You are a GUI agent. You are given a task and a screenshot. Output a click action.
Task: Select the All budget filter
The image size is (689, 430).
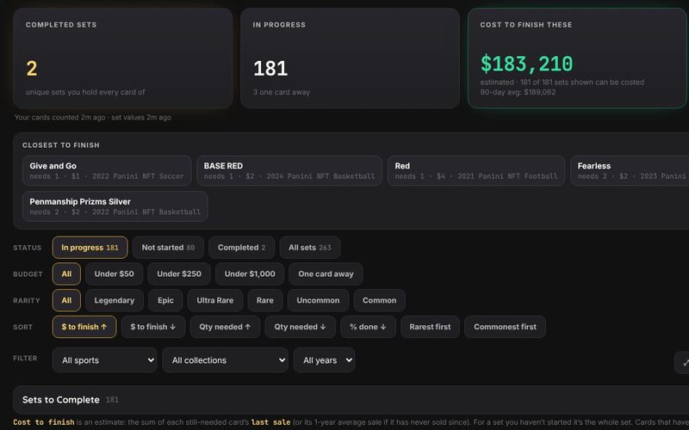(66, 273)
